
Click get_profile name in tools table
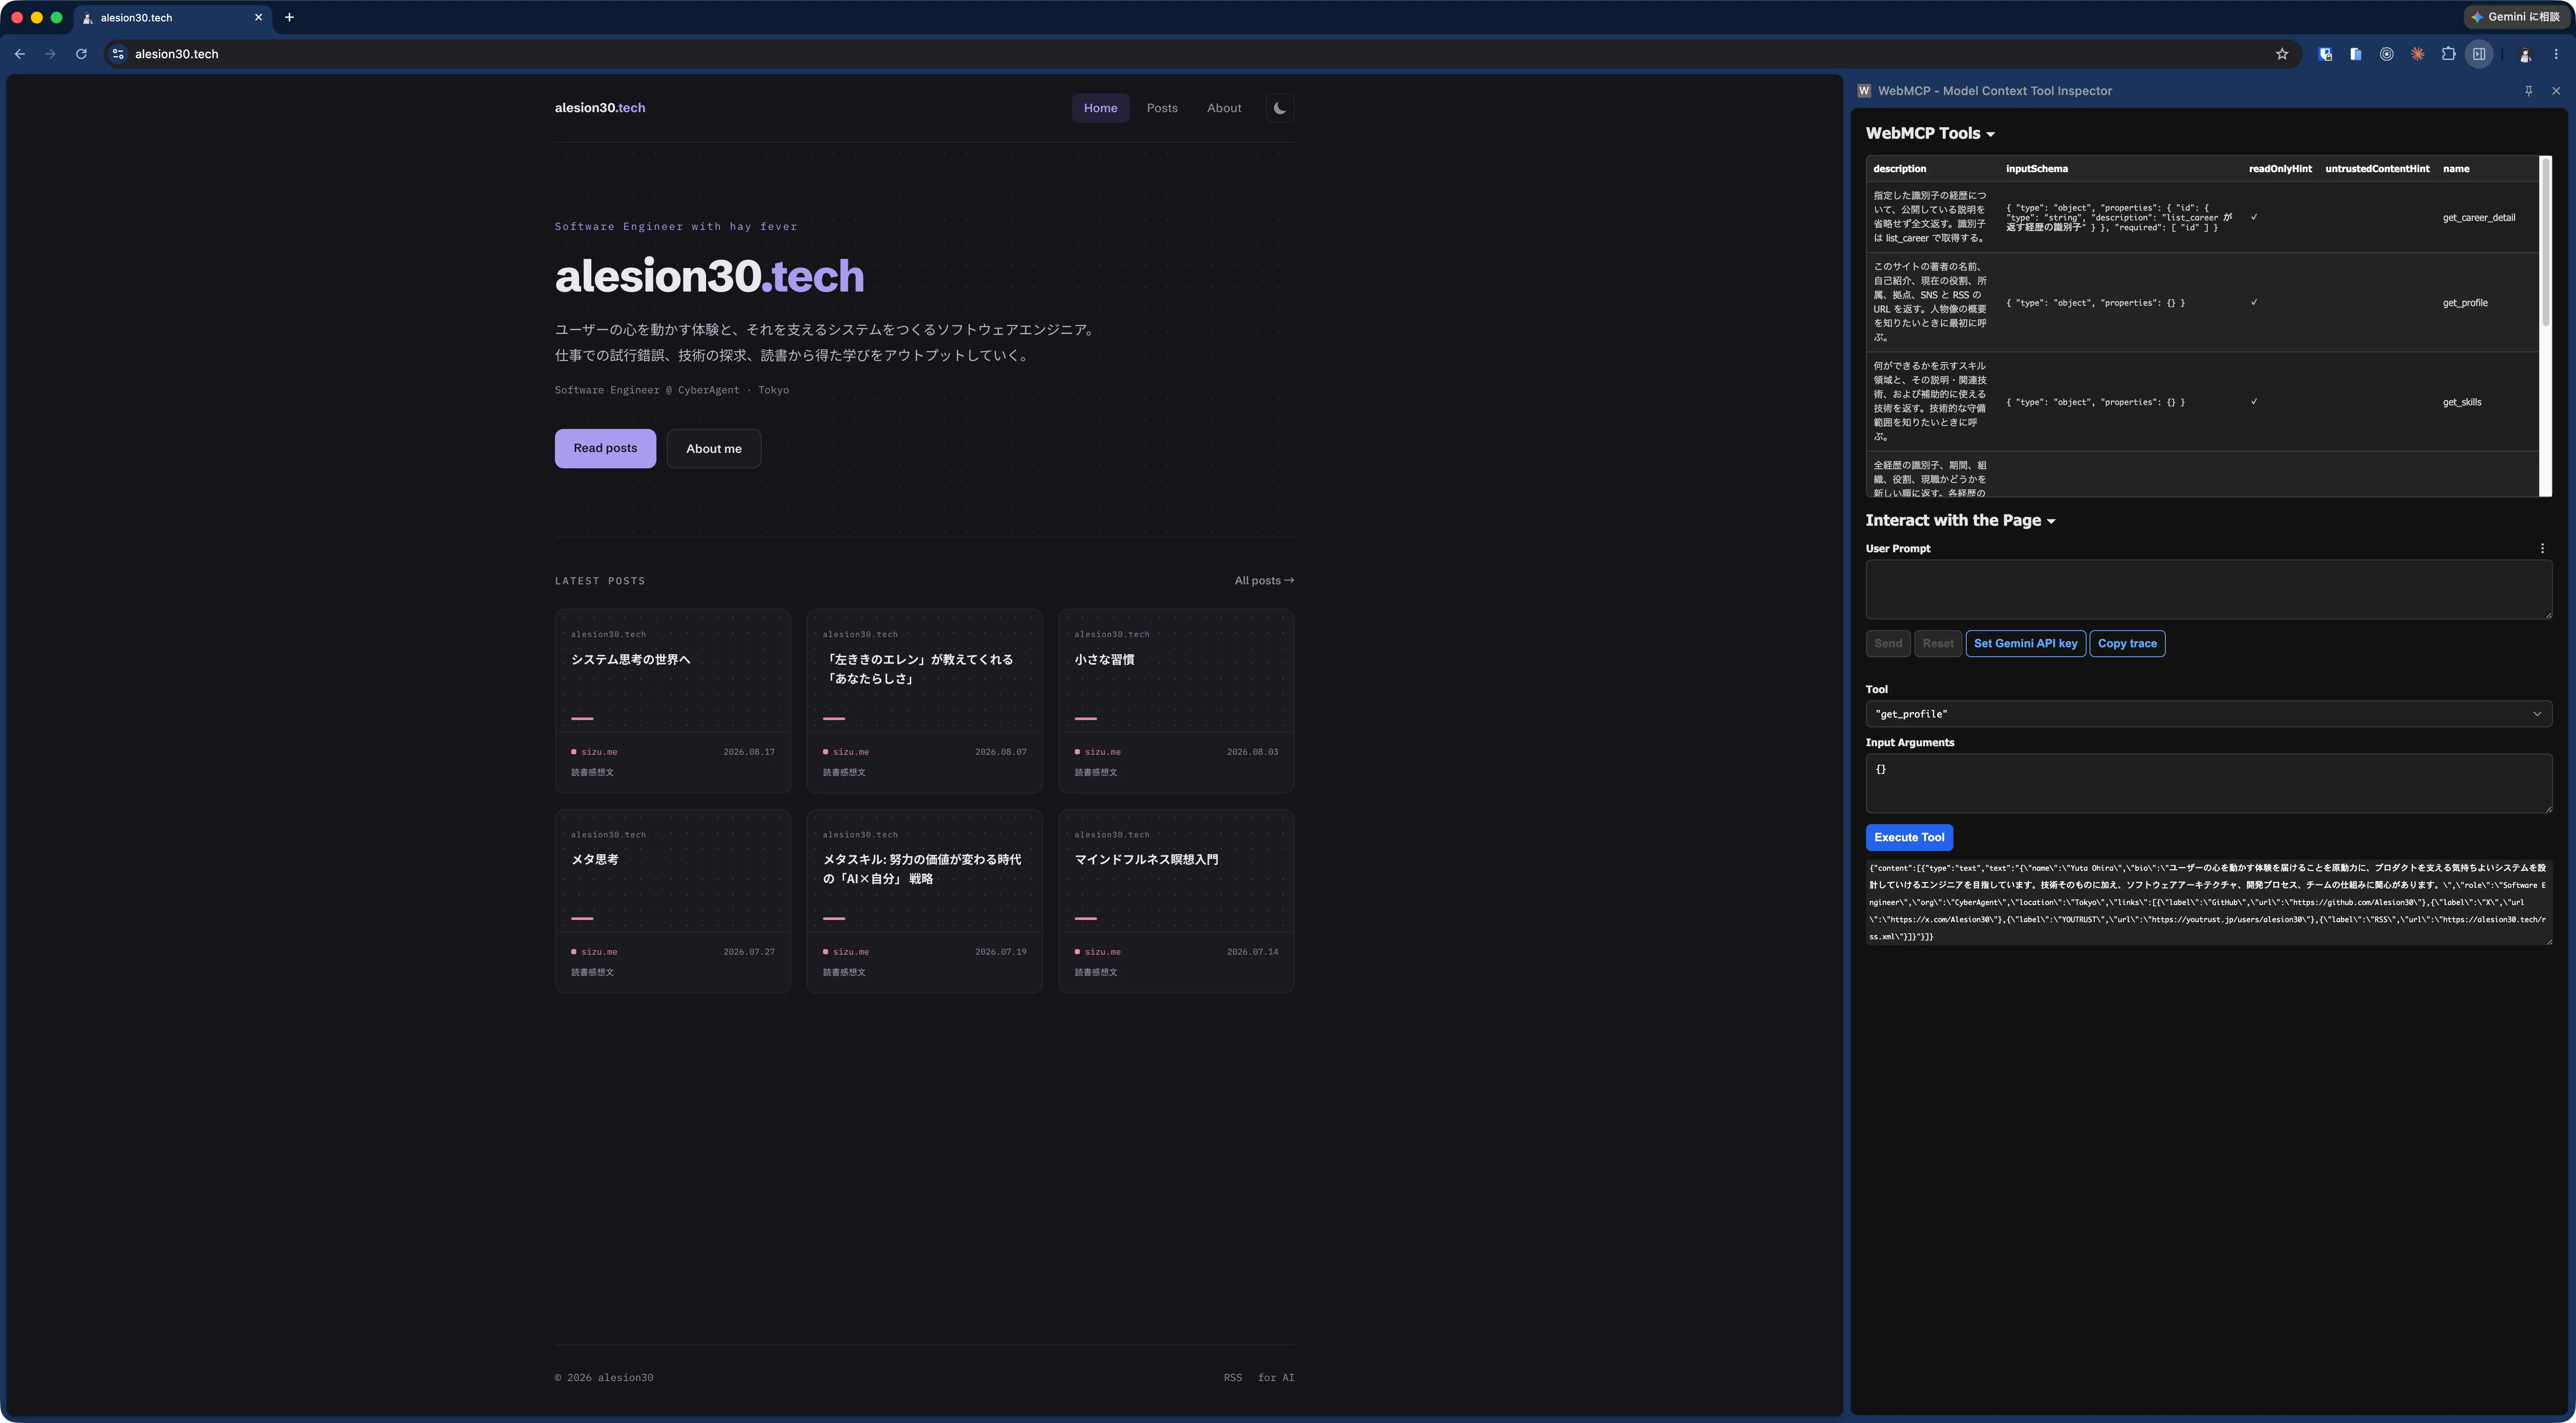coord(2465,303)
